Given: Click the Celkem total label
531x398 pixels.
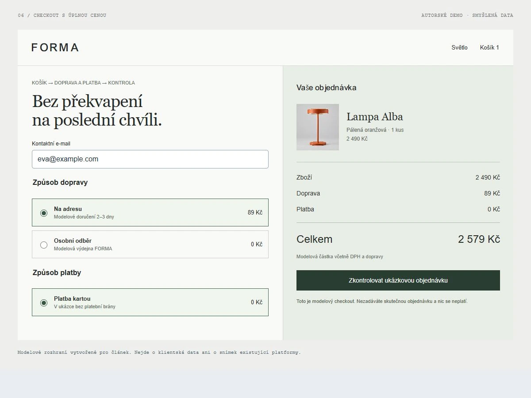Looking at the screenshot, I should [x=314, y=239].
